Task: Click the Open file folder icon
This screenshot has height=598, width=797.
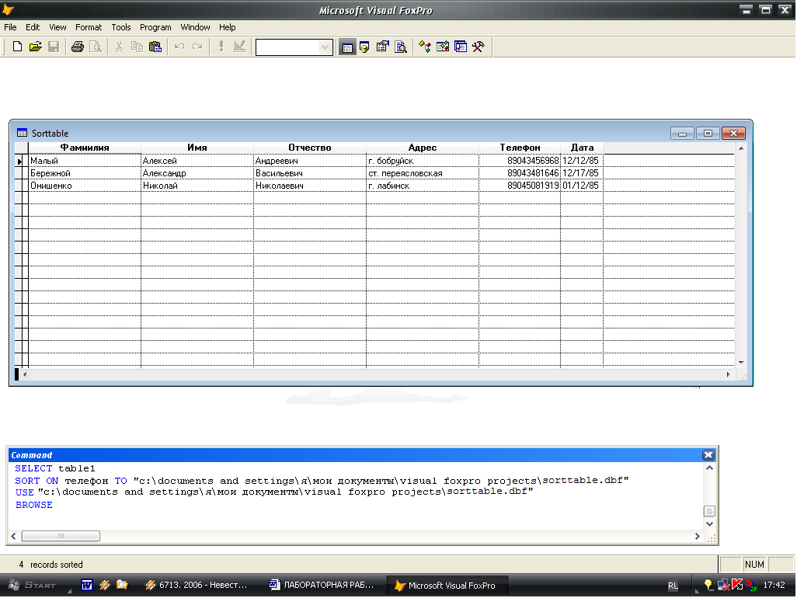Action: (35, 47)
